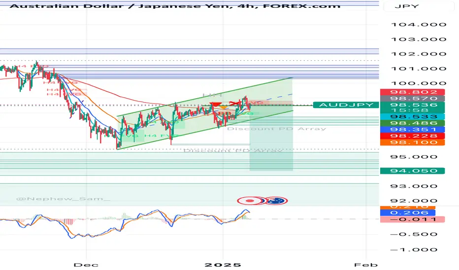The width and height of the screenshot is (459, 270).
Task: Click the 102.000 price axis label
Action: pyautogui.click(x=419, y=54)
